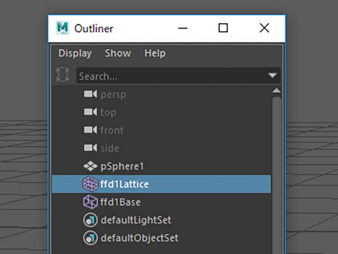Click the Maya logo in the title bar

coord(62,28)
